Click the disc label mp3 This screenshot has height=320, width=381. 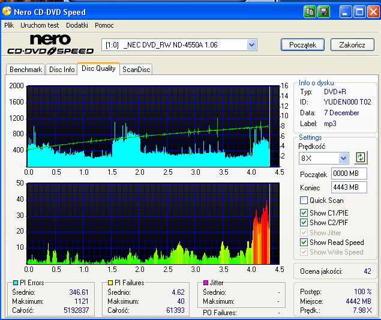click(x=330, y=124)
